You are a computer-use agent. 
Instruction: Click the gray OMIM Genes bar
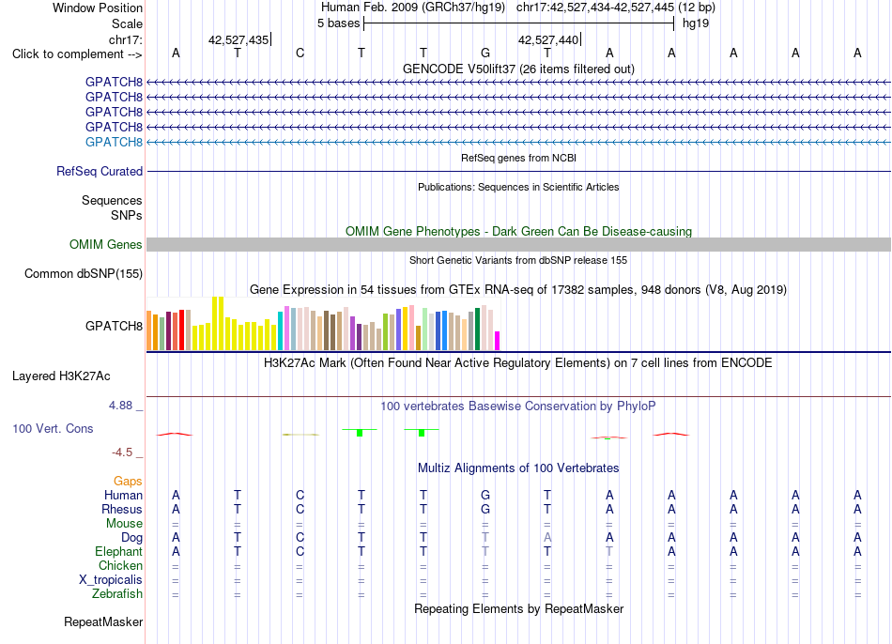(x=518, y=245)
